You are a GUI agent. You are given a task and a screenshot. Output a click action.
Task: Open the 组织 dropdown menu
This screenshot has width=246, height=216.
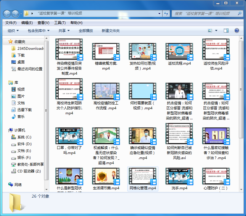coord(13,31)
